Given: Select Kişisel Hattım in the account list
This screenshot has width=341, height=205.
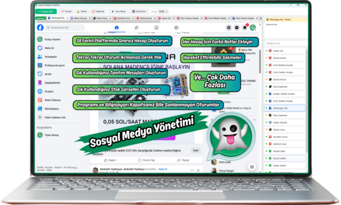Looking at the screenshot, I should [x=285, y=158].
